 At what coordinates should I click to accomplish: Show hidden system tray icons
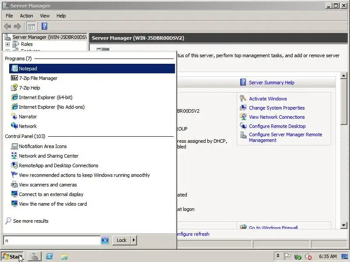pyautogui.click(x=278, y=256)
